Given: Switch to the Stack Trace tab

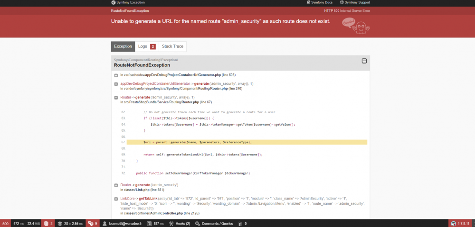Looking at the screenshot, I should 173,46.
